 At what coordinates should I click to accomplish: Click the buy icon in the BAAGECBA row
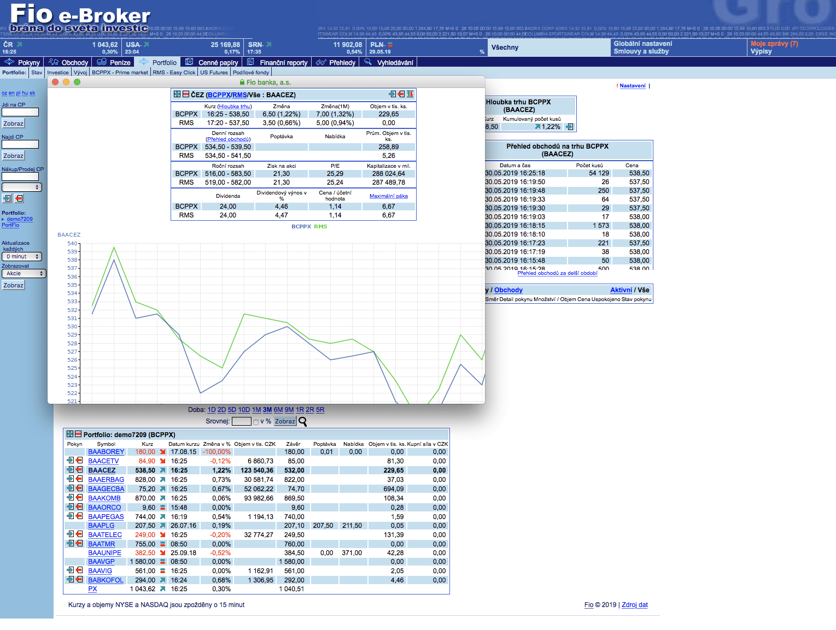tap(70, 488)
